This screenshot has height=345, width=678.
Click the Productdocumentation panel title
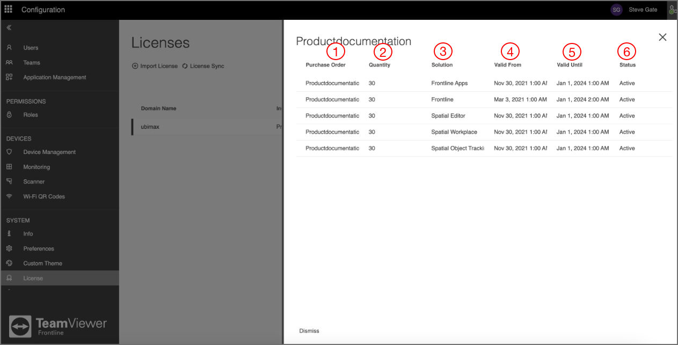point(354,41)
